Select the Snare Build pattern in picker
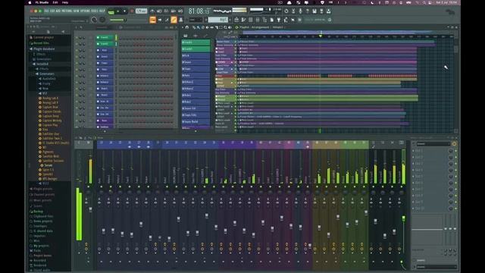This screenshot has width=485, height=273. click(196, 121)
